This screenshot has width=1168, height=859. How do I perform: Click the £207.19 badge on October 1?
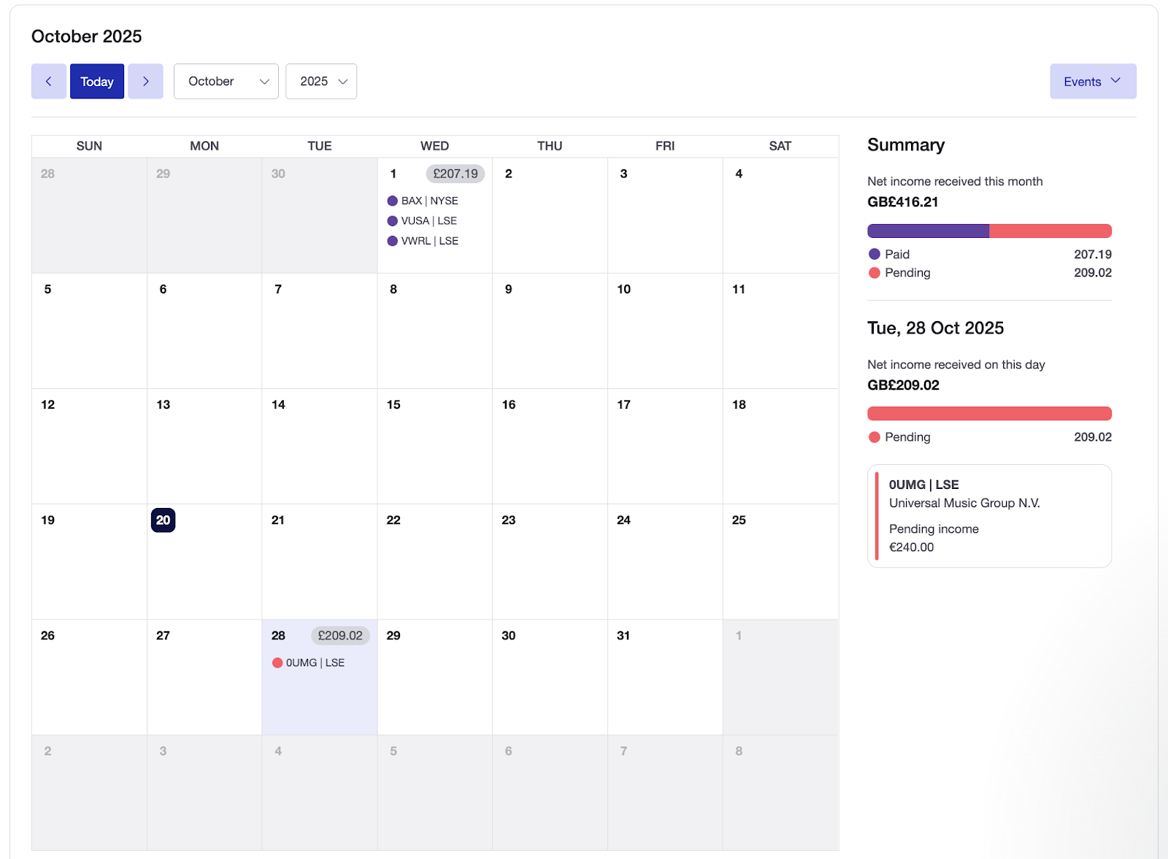click(456, 174)
